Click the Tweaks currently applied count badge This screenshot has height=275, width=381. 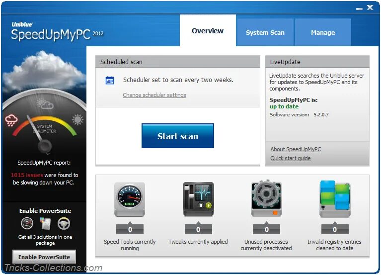click(x=198, y=229)
